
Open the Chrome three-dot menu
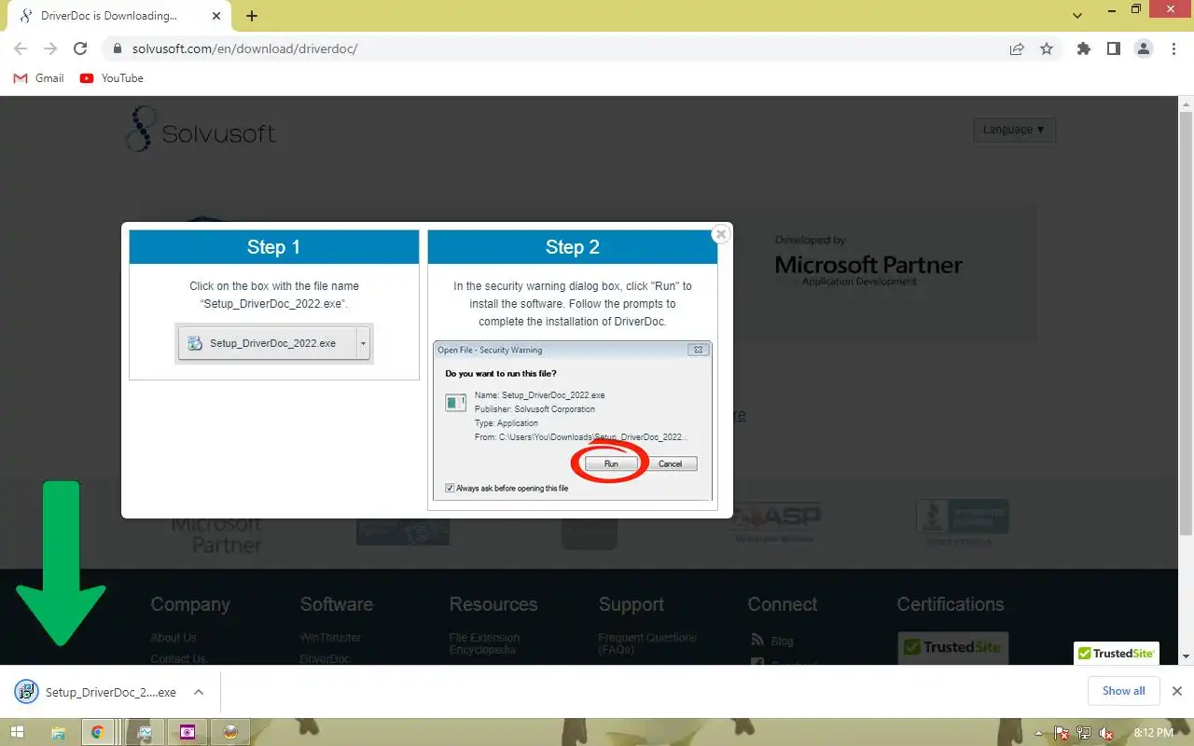(x=1173, y=49)
